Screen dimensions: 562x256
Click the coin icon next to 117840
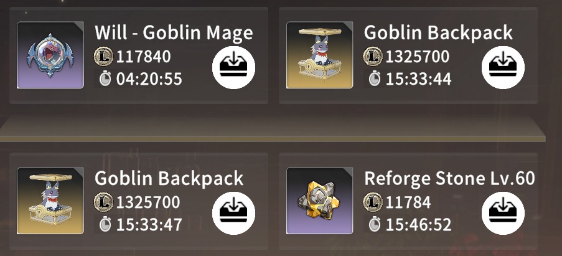click(x=103, y=57)
